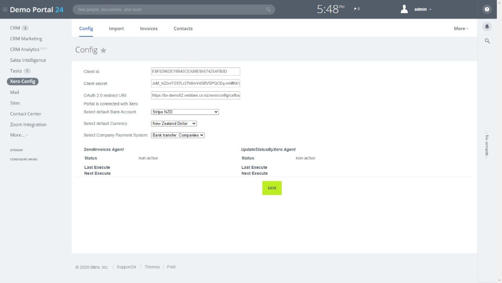Open the help question mark icon
The width and height of the screenshot is (502, 283).
click(x=487, y=9)
